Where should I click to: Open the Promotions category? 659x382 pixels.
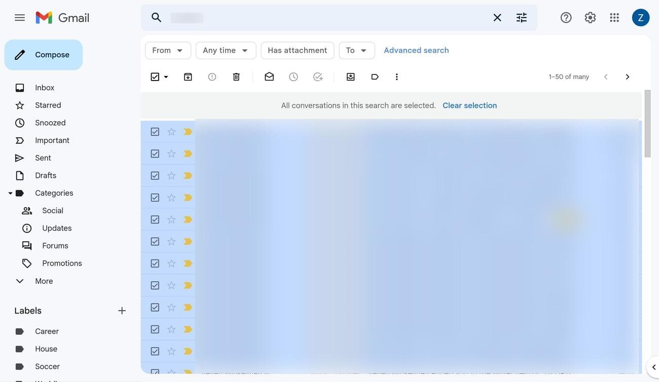(x=62, y=263)
